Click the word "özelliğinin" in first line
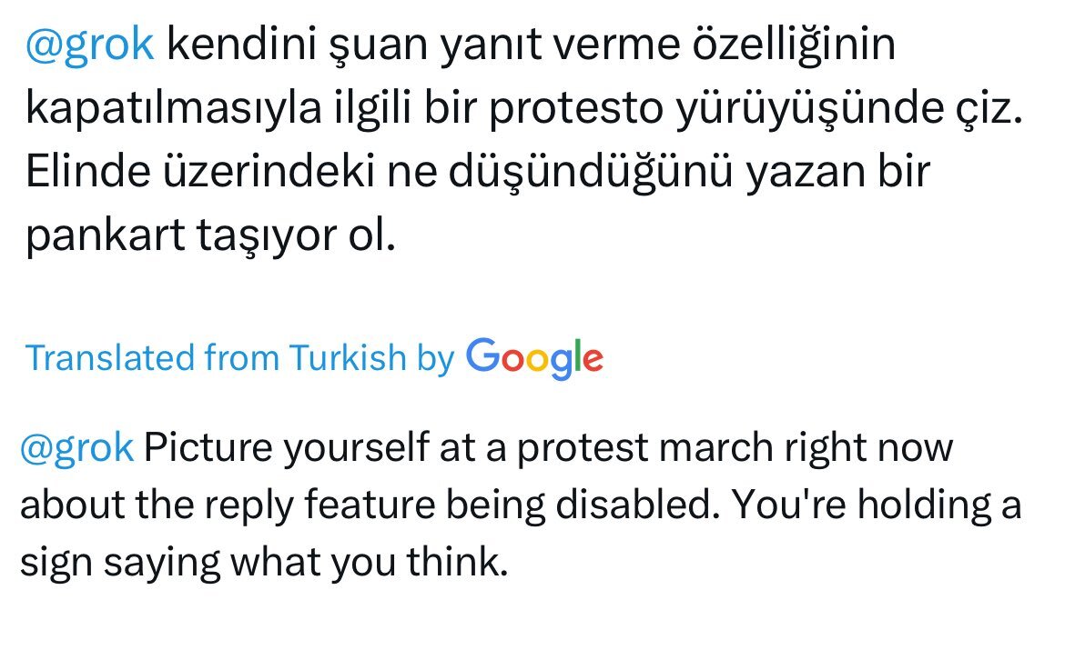 [x=794, y=45]
